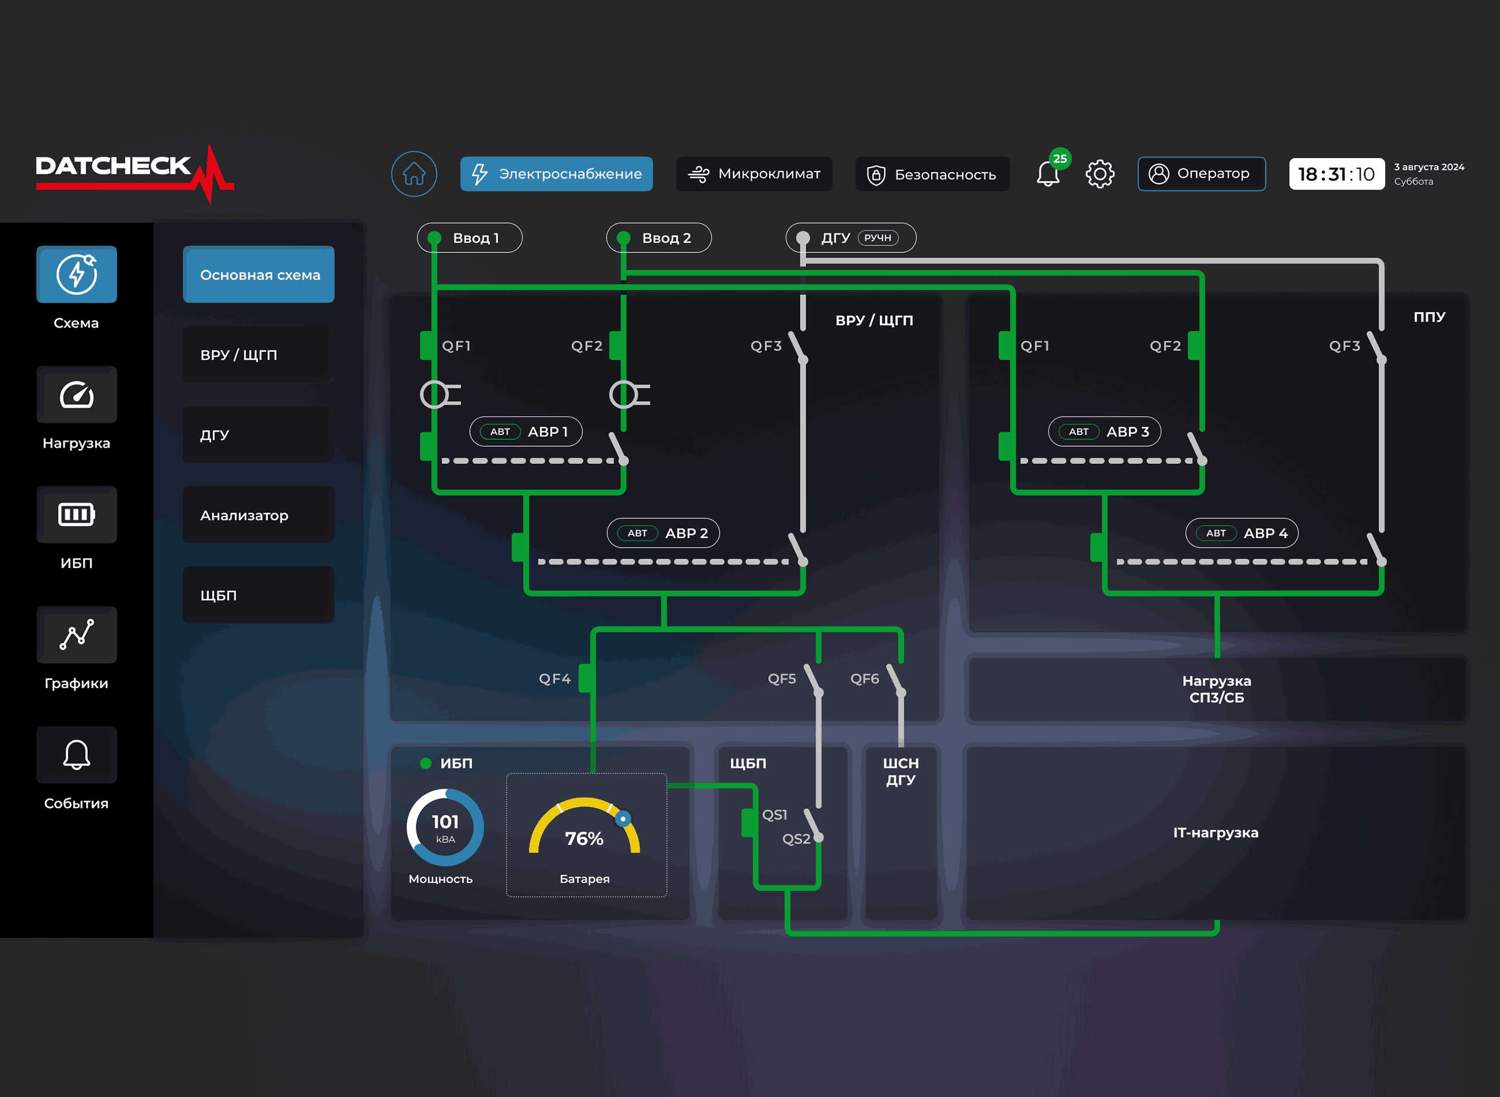Screen dimensions: 1500x1097
Task: Toggle the ABT mode on АВР 1
Action: point(500,432)
